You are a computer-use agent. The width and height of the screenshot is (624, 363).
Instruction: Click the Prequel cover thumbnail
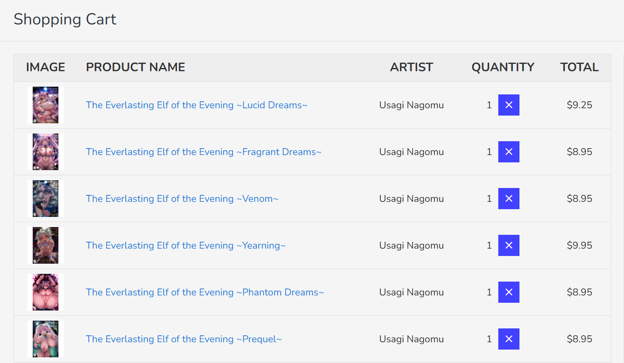coord(46,339)
